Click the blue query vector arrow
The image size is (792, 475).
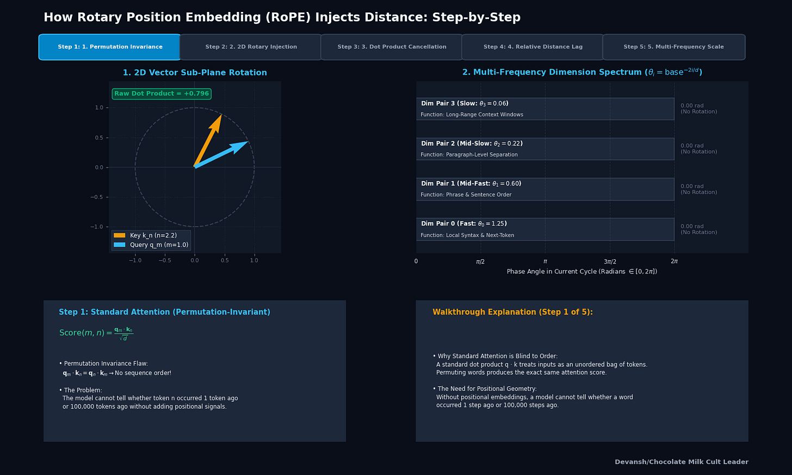tap(221, 154)
